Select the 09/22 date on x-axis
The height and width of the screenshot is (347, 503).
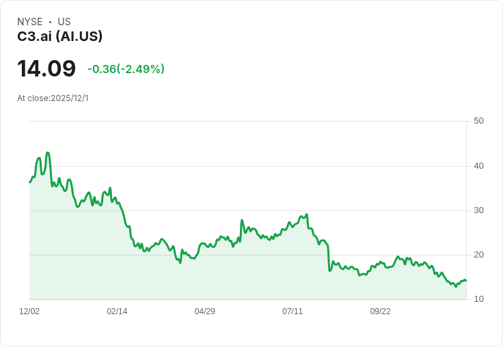380,311
